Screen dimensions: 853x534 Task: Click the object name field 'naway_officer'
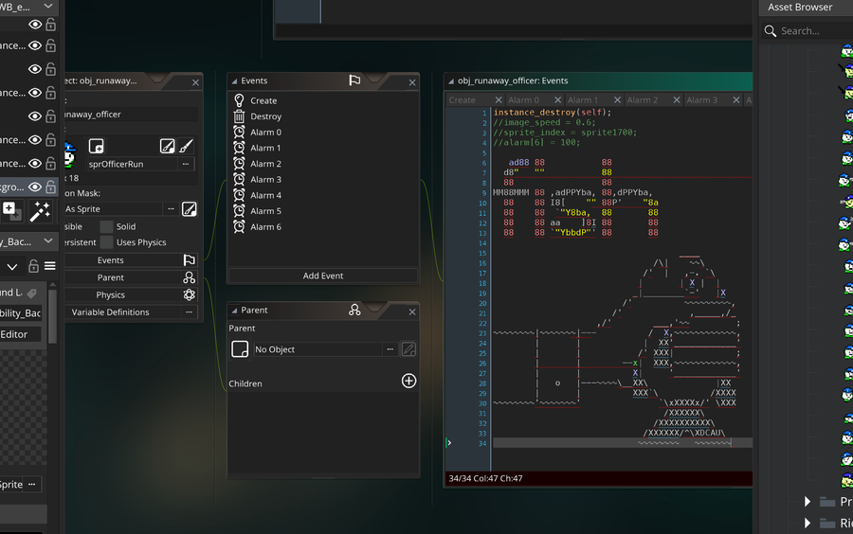click(131, 114)
